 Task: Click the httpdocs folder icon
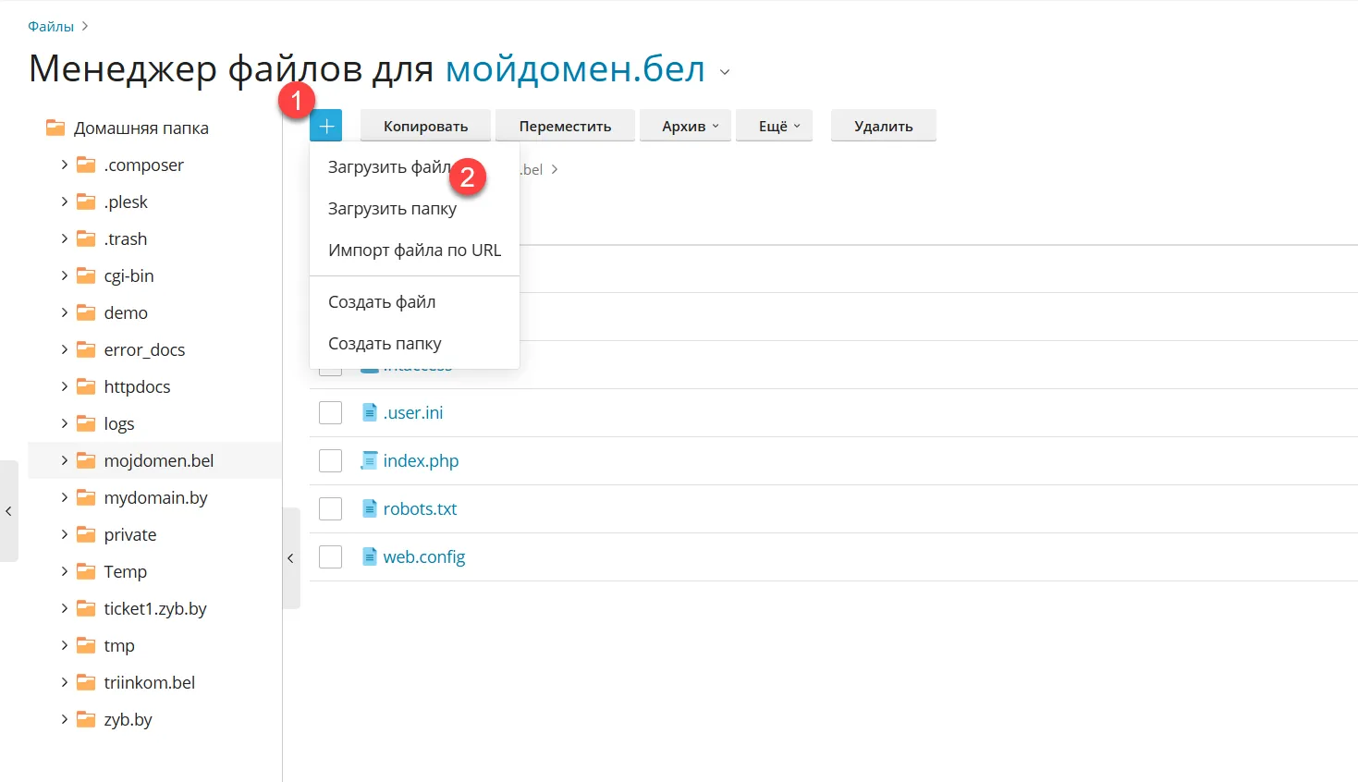pos(86,386)
